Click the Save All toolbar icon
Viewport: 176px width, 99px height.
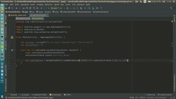pos(9,8)
